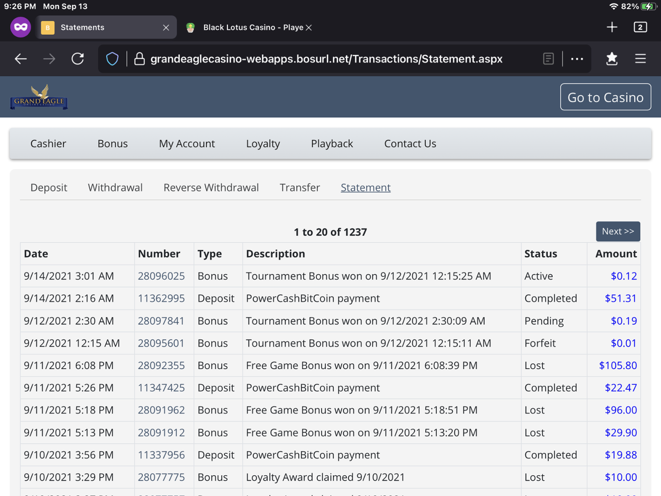Tap the private browsing mask icon
661x496 pixels.
[x=21, y=27]
